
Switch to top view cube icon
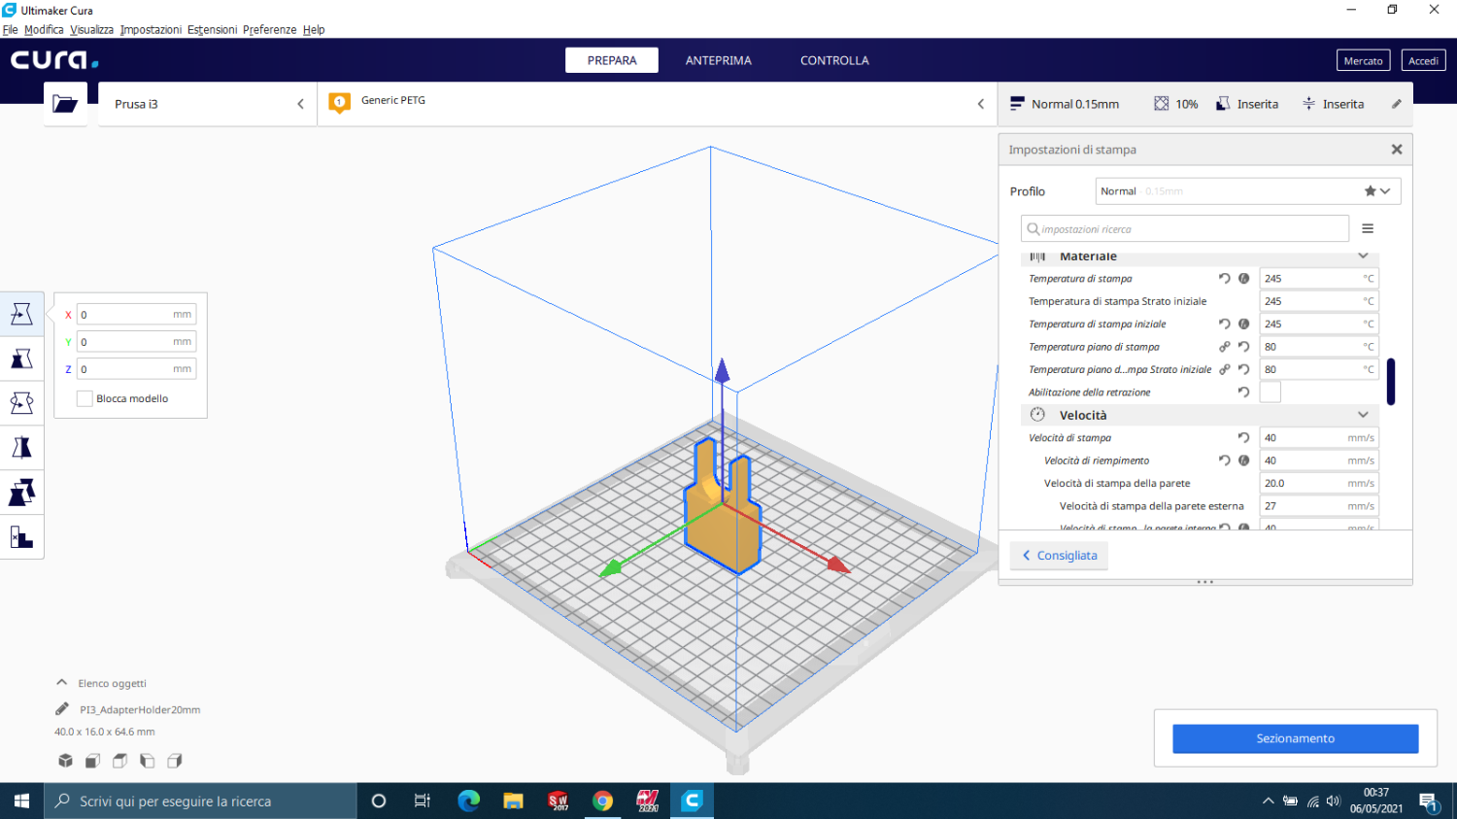click(120, 761)
